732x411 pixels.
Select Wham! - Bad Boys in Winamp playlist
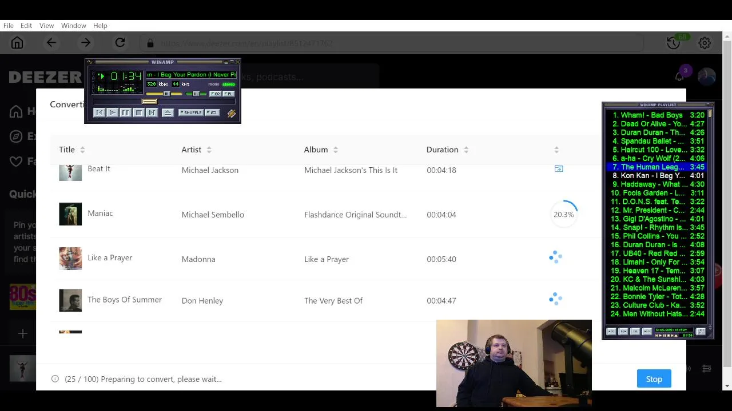click(657, 115)
